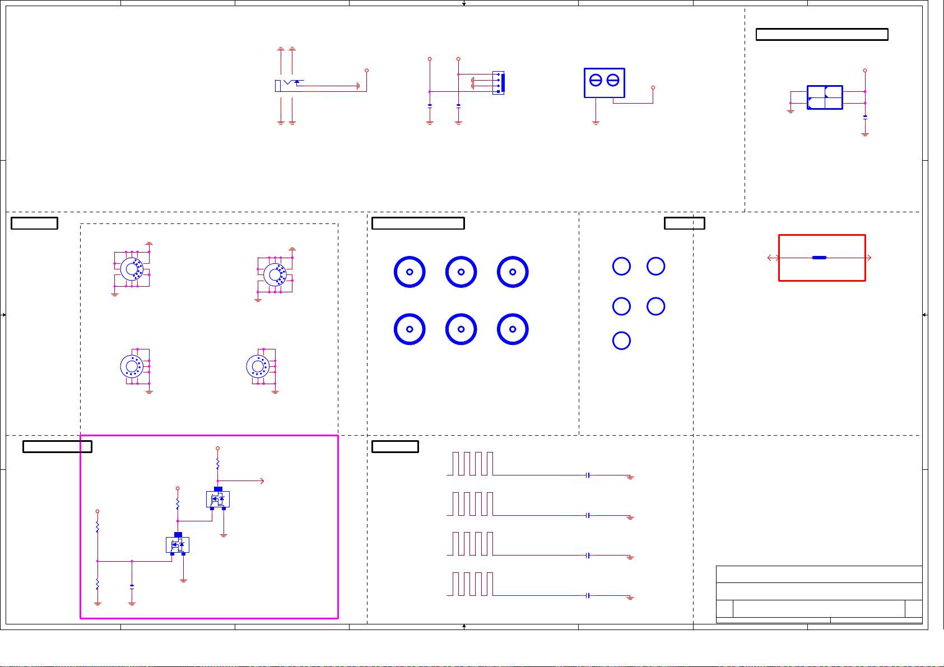Select the lower MOSFET symbol in magenta box
The height and width of the screenshot is (667, 944).
click(x=178, y=544)
